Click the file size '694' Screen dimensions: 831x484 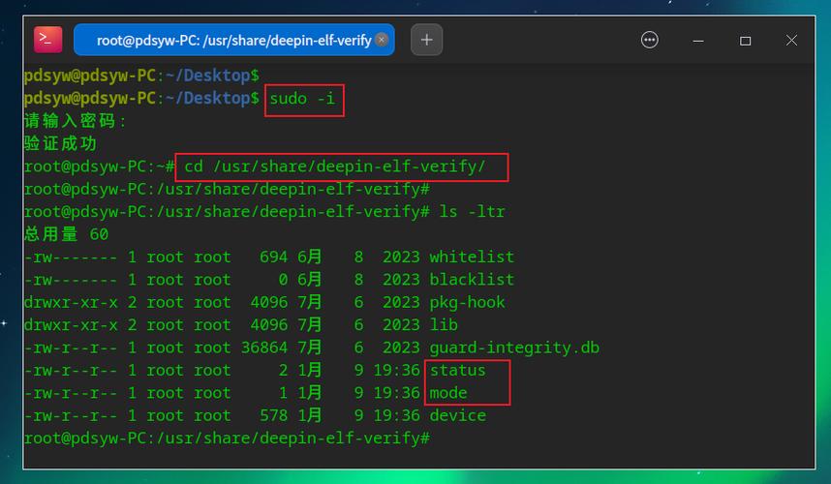point(273,257)
